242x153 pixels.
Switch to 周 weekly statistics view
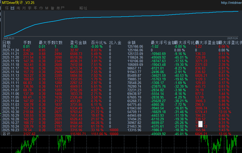pos(18,8)
